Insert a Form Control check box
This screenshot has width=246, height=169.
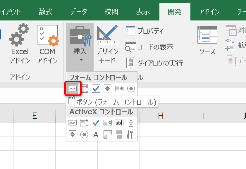coord(96,89)
